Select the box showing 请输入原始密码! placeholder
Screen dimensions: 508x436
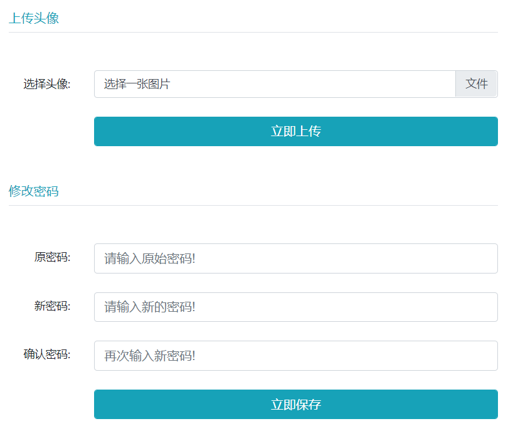pos(295,258)
